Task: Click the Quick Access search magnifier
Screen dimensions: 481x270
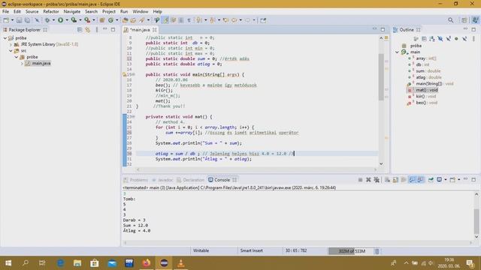Action: click(450, 20)
